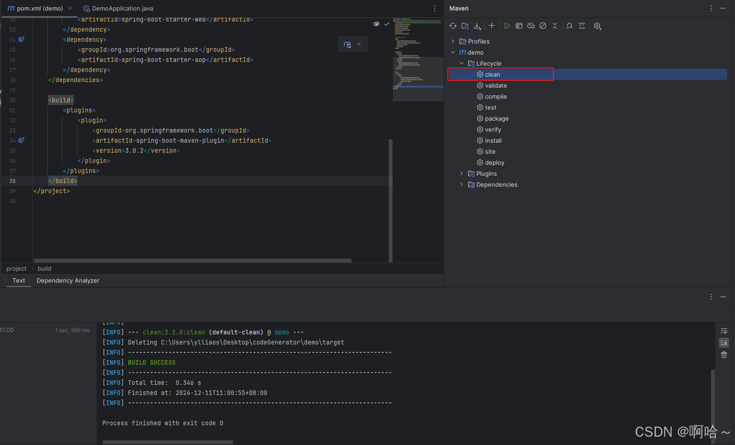Expand the Plugins node
Screen dimensions: 735x445
click(x=461, y=173)
